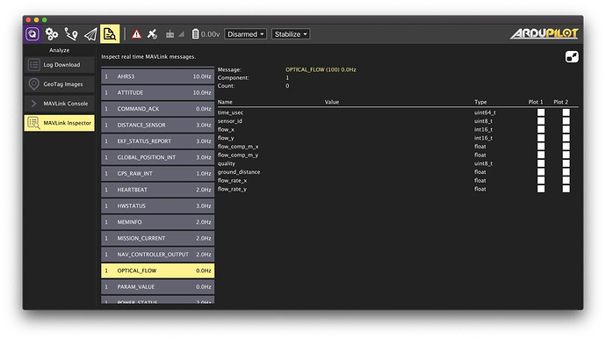Open MAVLink Console page

[x=60, y=104]
